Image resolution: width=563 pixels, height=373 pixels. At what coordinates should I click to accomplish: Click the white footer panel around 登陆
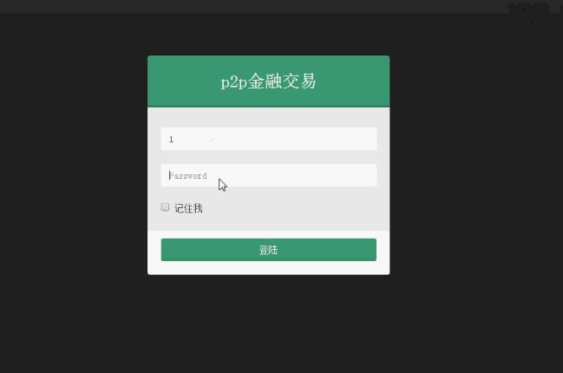coord(269,268)
